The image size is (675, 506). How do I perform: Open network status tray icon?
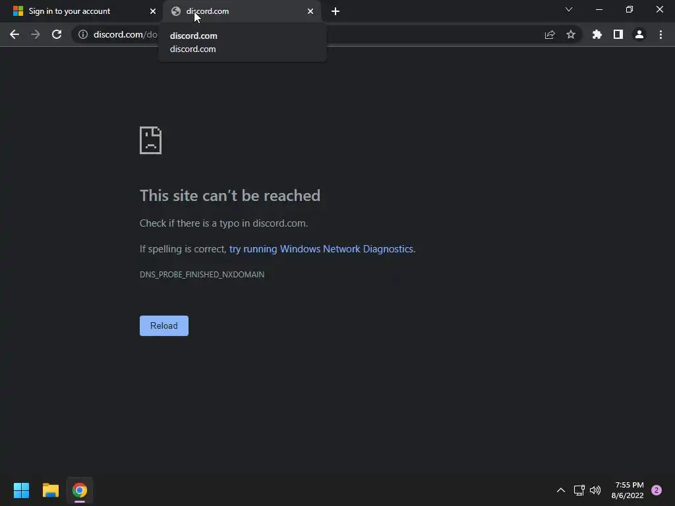(x=579, y=490)
